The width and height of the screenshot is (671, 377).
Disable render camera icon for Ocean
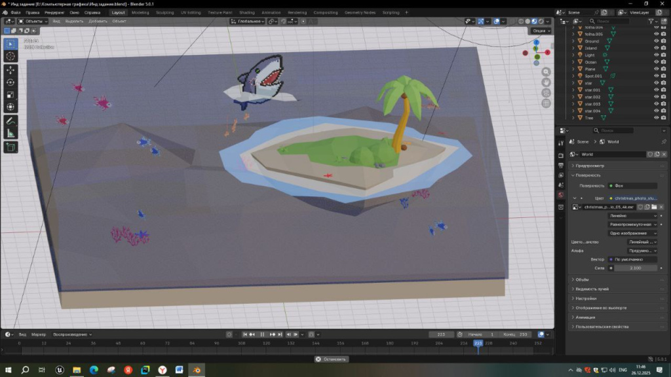pyautogui.click(x=664, y=62)
